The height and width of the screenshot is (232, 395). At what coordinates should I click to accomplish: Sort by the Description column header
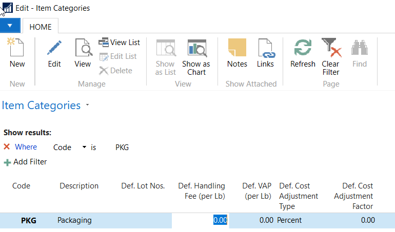[x=79, y=186]
